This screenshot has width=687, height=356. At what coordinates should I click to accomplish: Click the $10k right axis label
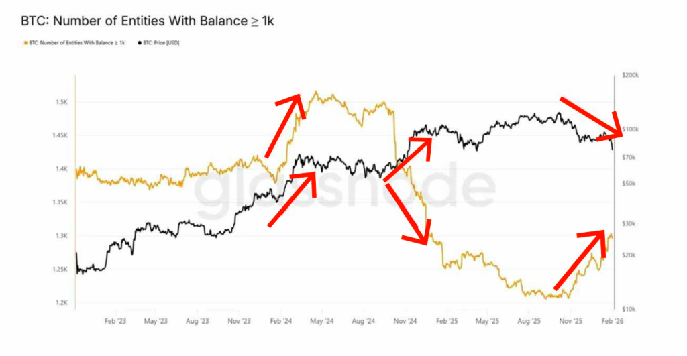[x=629, y=309]
